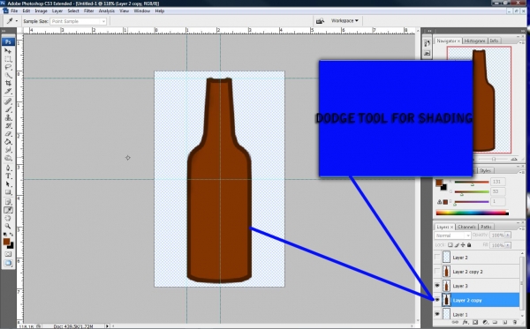This screenshot has width=530, height=329.
Task: Switch to the Histogram tab
Action: tap(474, 41)
